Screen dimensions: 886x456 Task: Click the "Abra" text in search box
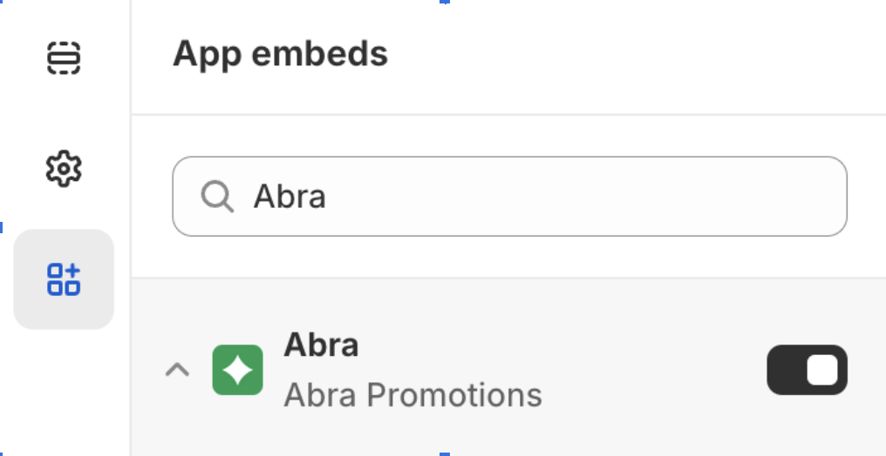coord(290,197)
